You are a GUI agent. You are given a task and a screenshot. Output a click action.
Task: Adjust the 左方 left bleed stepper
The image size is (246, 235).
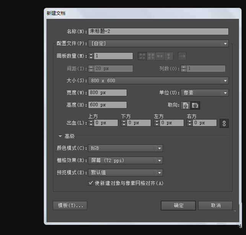pos(157,123)
